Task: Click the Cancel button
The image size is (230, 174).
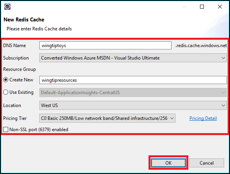Action: pyautogui.click(x=207, y=163)
